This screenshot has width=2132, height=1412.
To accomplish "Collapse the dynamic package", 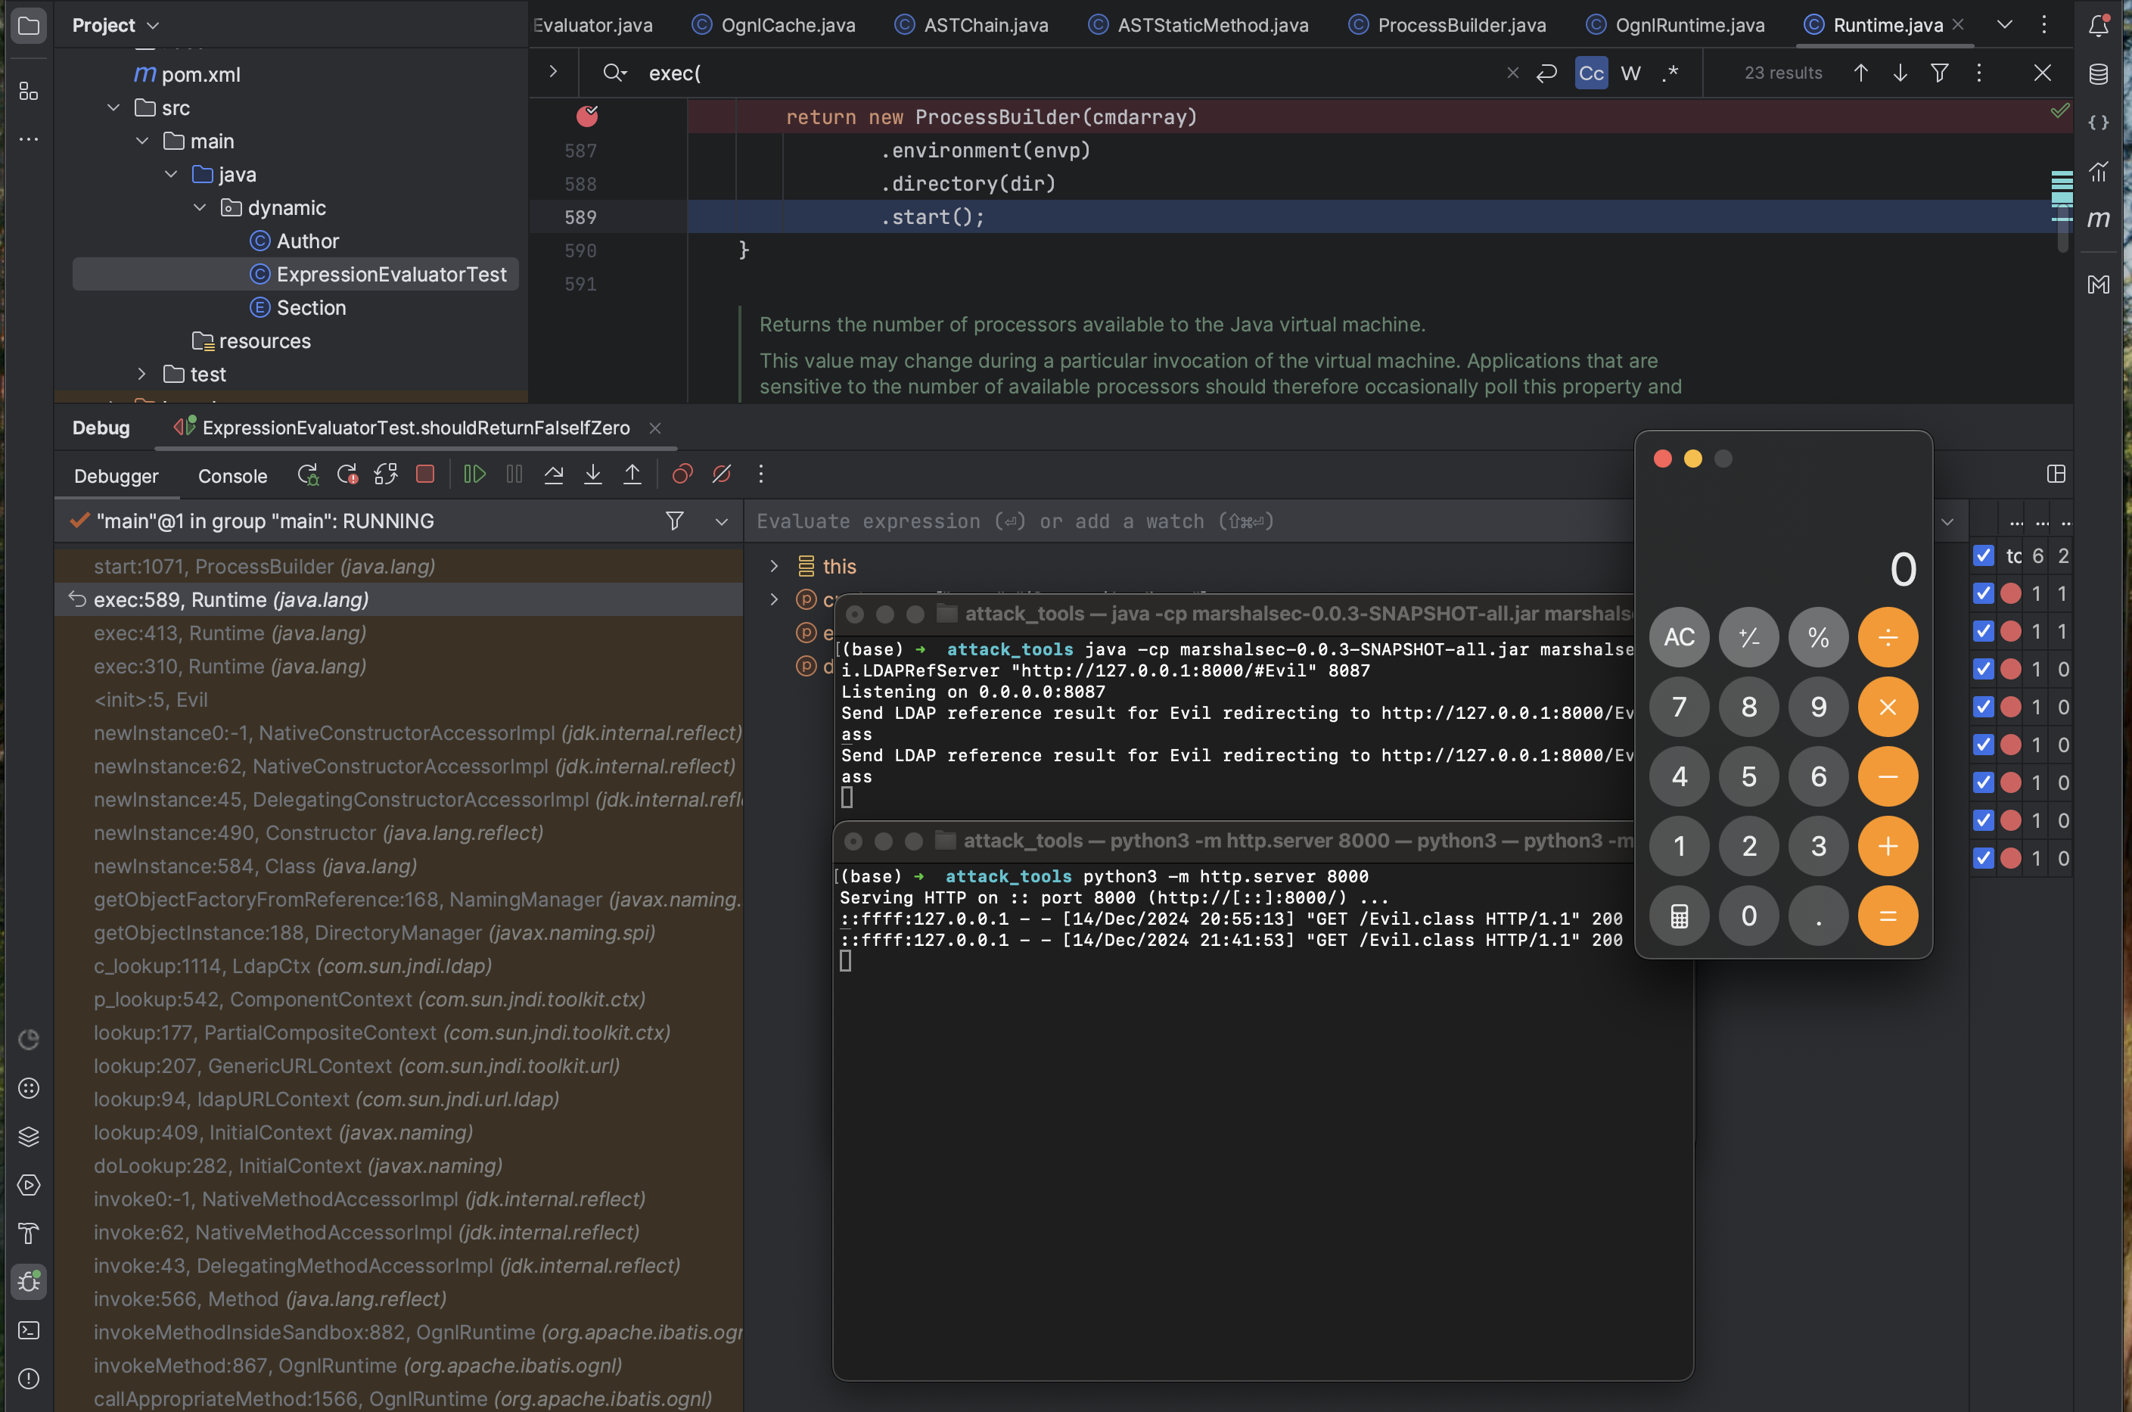I will click(200, 208).
